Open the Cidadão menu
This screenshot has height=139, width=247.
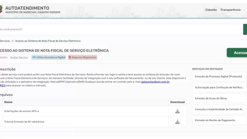click(211, 10)
